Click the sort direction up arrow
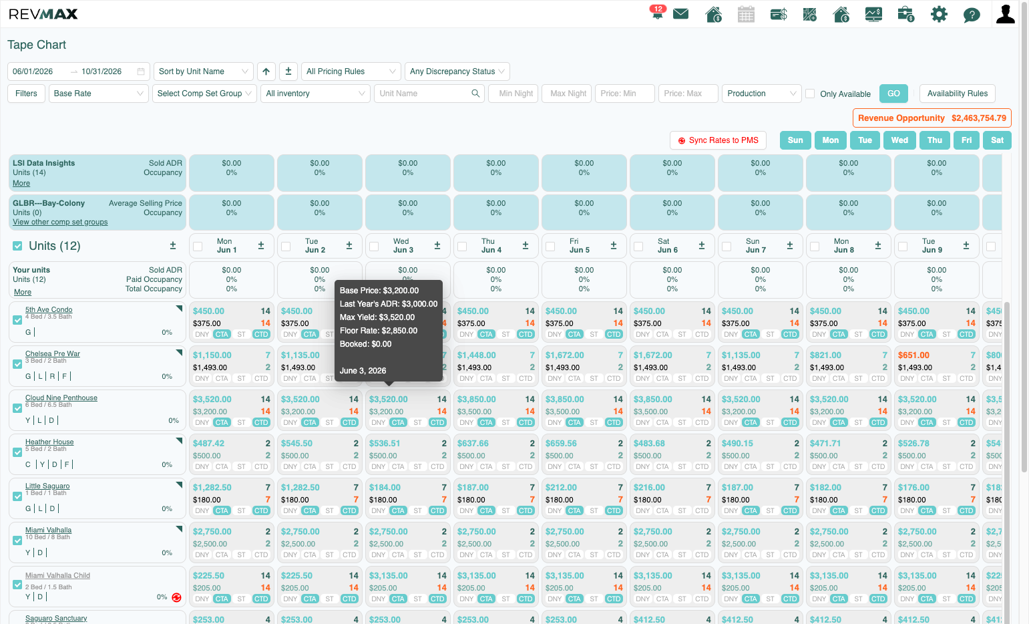The width and height of the screenshot is (1029, 624). (266, 71)
